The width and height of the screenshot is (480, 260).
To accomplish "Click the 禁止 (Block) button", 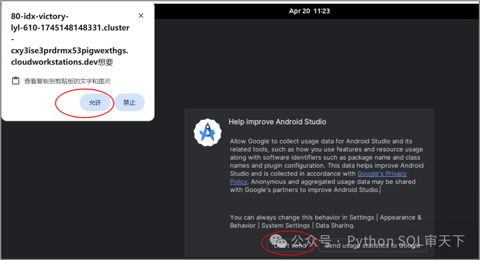I will (x=129, y=103).
